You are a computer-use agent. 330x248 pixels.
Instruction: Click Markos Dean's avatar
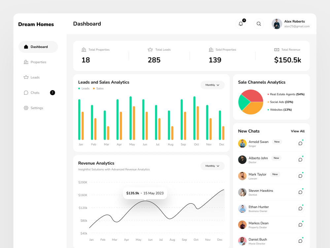pos(242,225)
